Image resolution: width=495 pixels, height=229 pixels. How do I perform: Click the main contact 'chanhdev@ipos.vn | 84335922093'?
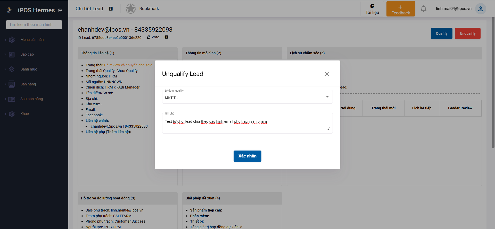click(x=119, y=127)
